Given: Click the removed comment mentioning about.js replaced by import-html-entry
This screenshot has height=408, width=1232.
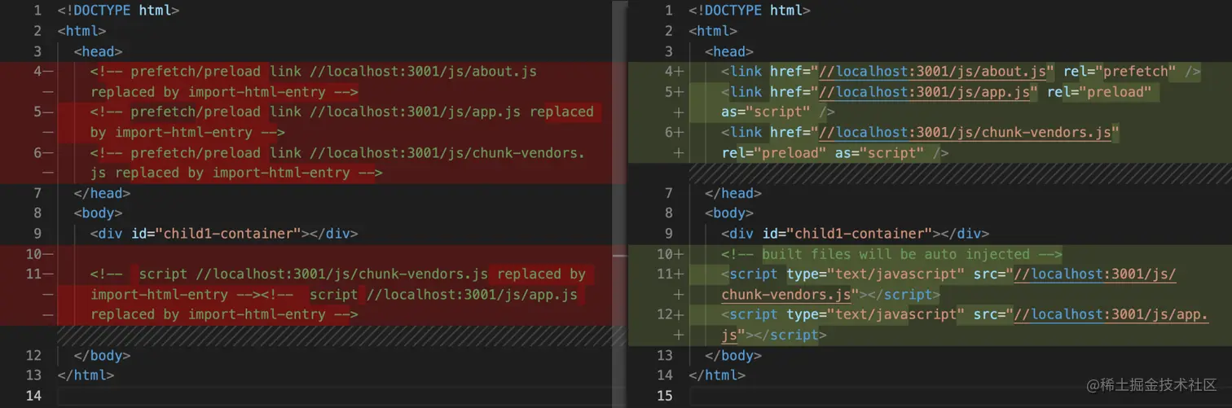Looking at the screenshot, I should pyautogui.click(x=314, y=81).
